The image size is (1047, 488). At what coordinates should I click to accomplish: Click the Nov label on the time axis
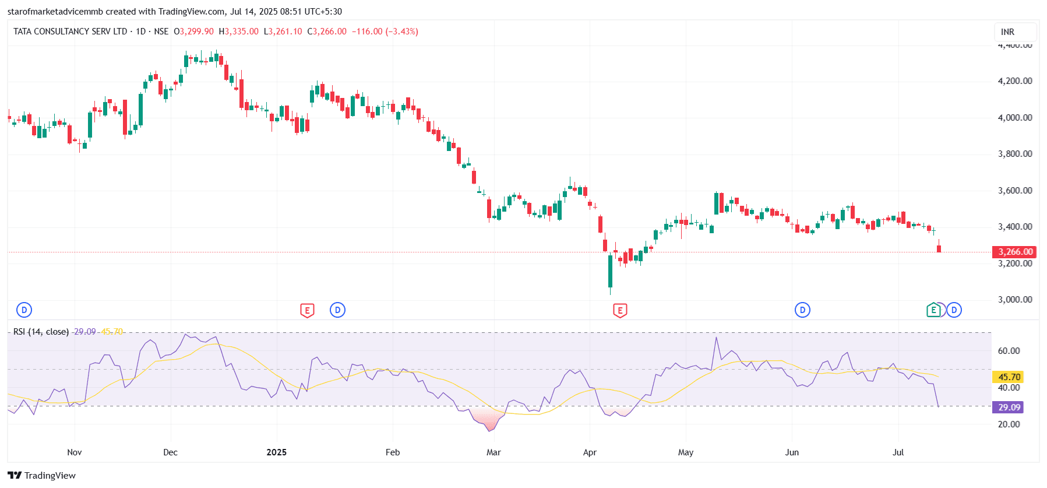point(75,452)
